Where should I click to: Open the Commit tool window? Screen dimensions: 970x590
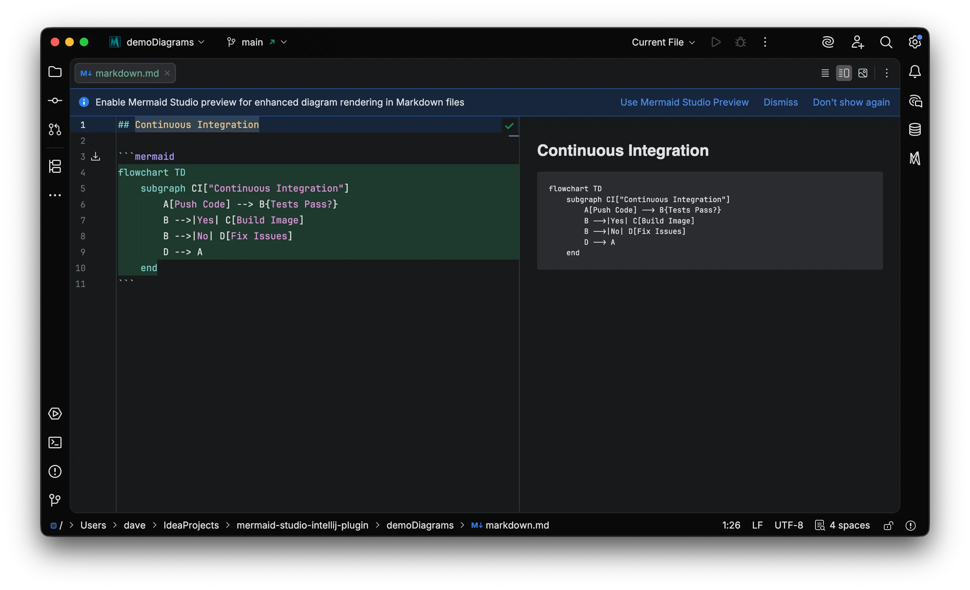tap(55, 101)
